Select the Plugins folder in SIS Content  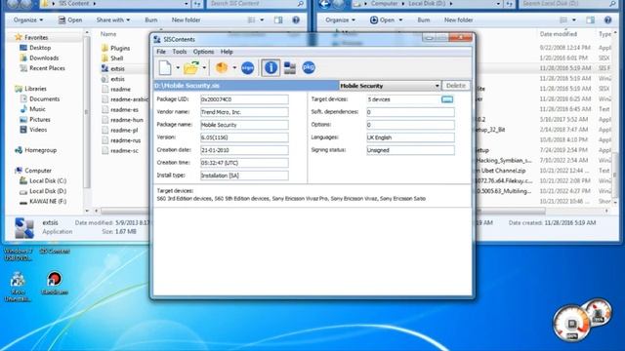pyautogui.click(x=120, y=48)
